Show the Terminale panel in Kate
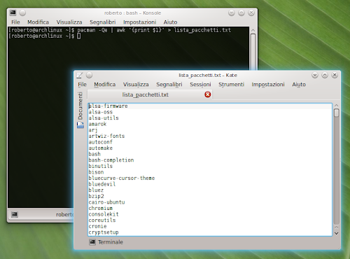Screen dimensions: 350x259 point(106,242)
